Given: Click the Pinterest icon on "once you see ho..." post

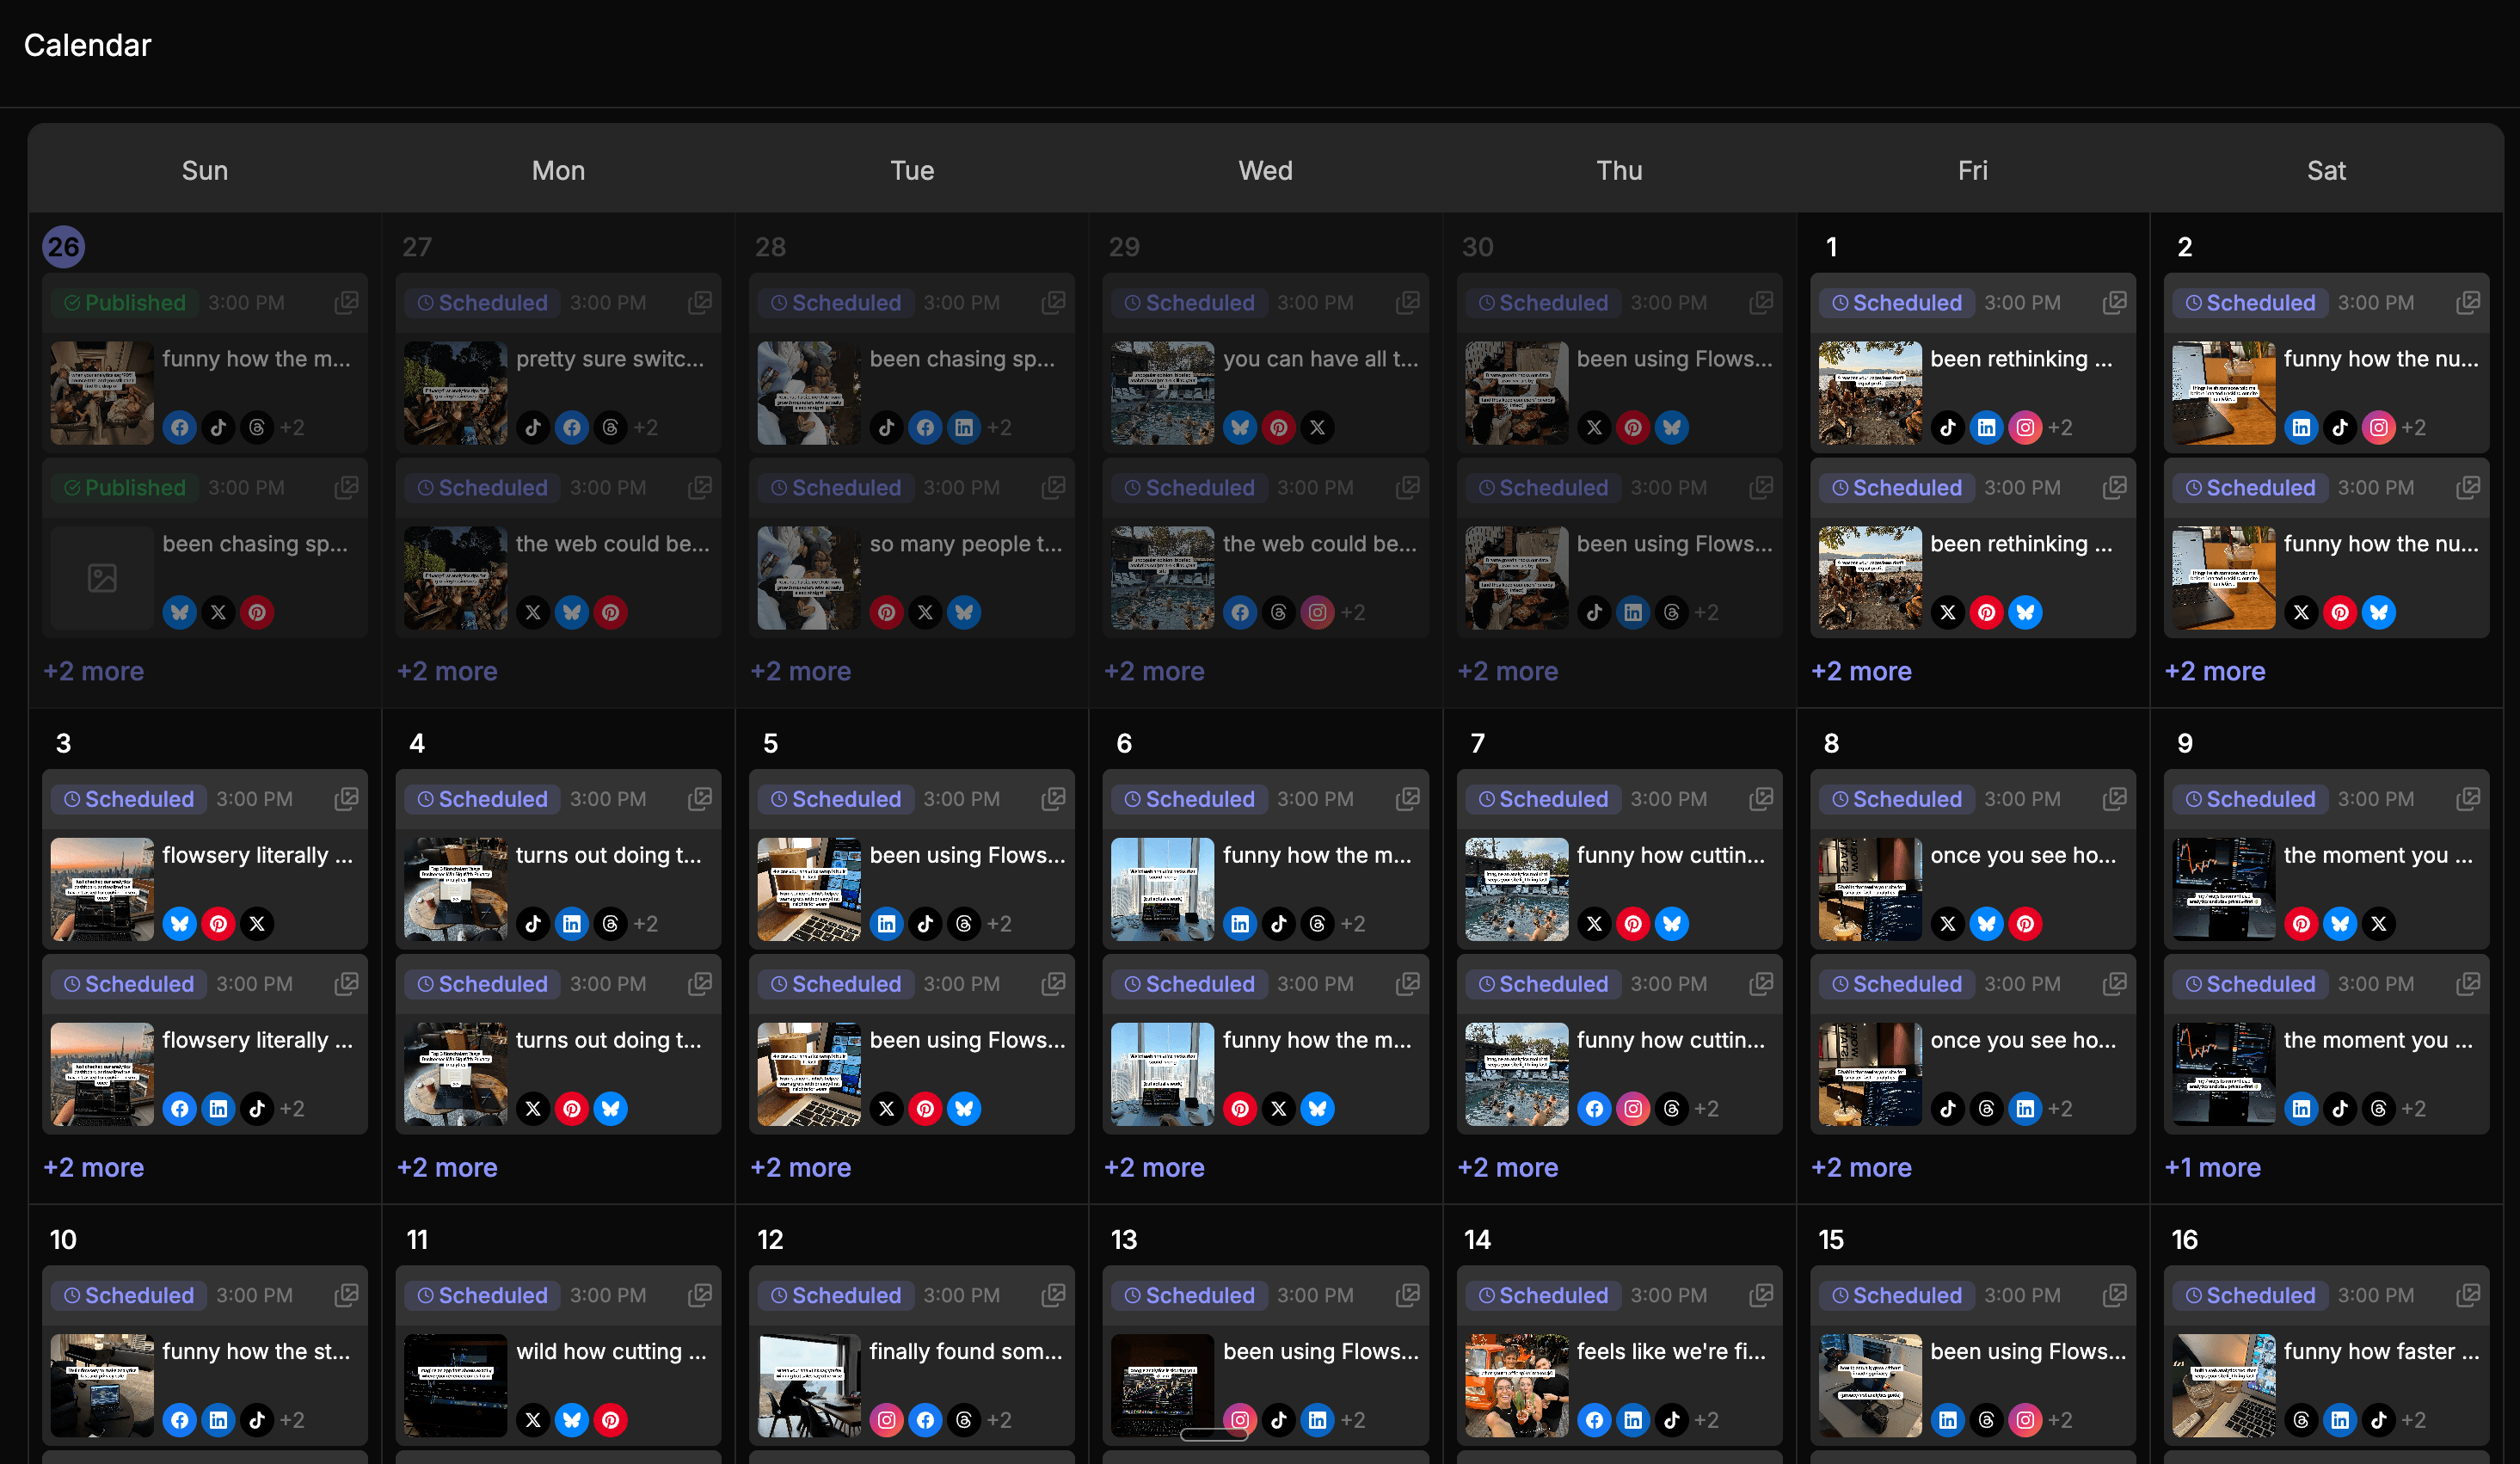Looking at the screenshot, I should point(2026,924).
